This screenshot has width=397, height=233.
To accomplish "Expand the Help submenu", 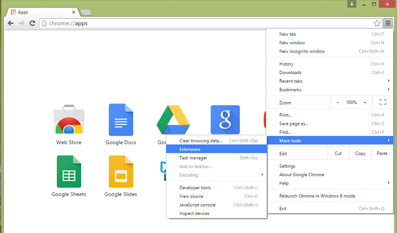I will 330,183.
